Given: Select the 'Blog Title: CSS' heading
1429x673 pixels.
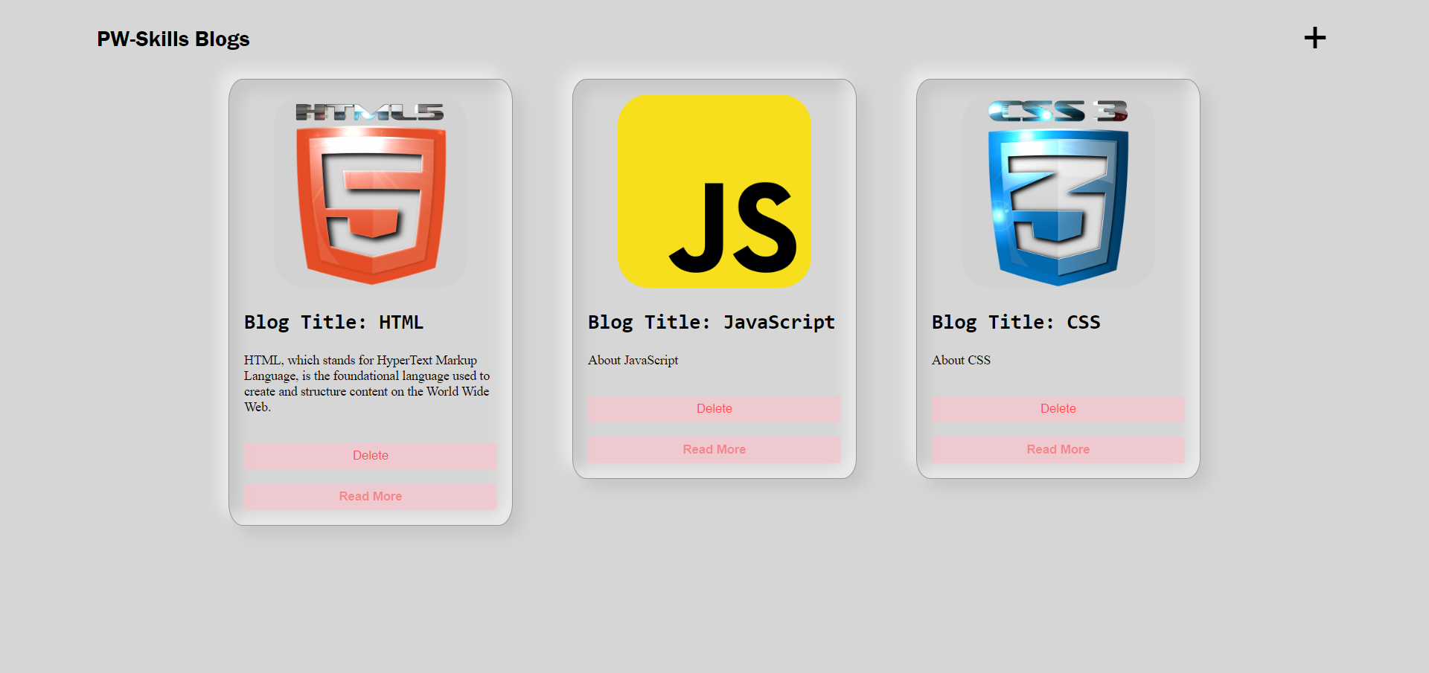Looking at the screenshot, I should coord(1015,322).
